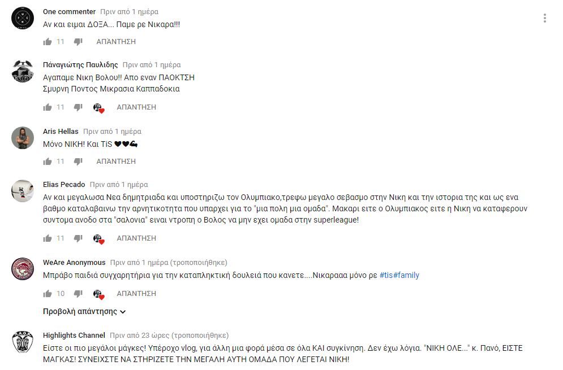Like the WeAre Anonymous comment
The image size is (563, 370).
tap(48, 294)
